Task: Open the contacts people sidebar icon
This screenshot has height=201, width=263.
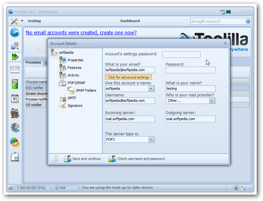Action: pyautogui.click(x=15, y=113)
